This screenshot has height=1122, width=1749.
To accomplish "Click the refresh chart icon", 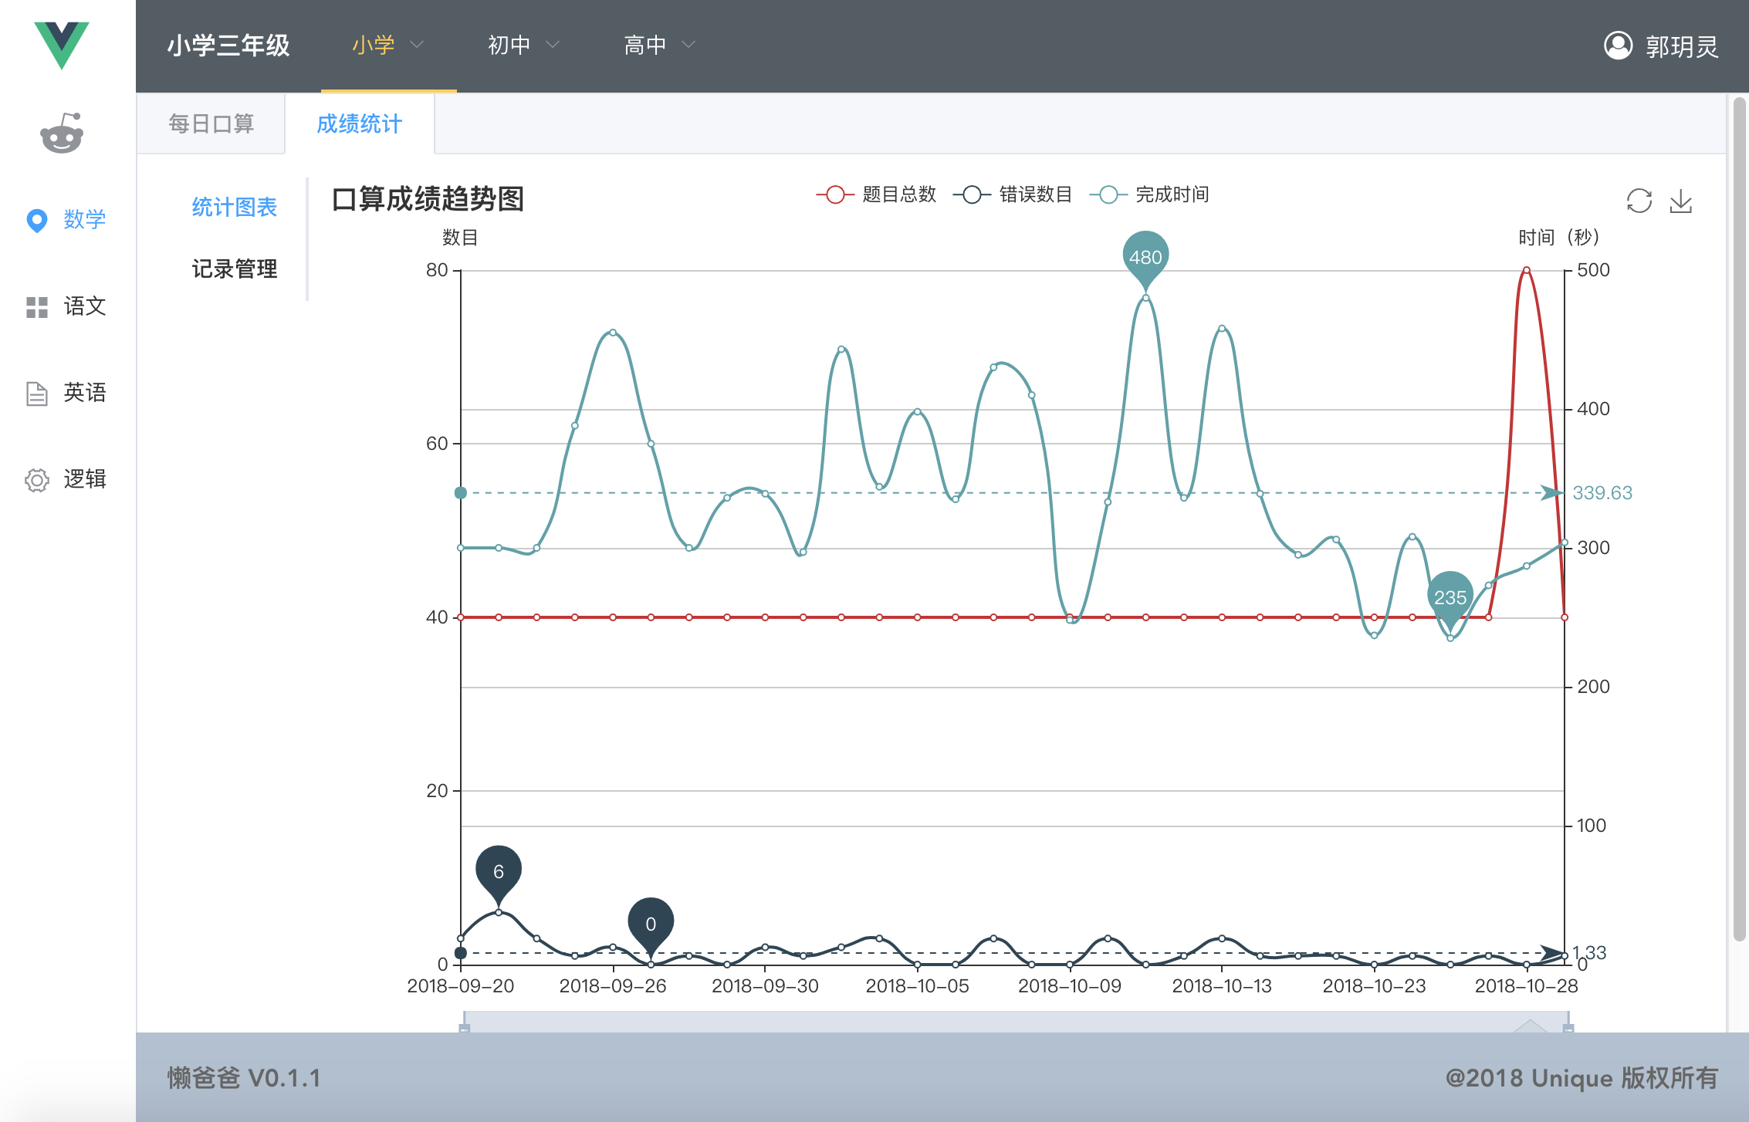I will coord(1639,201).
